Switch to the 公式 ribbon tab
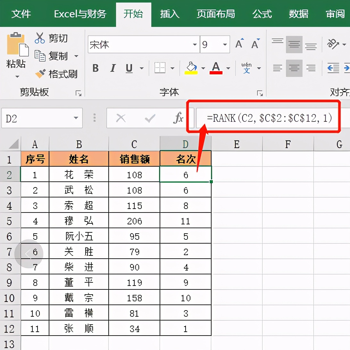350x350 pixels. pos(262,13)
